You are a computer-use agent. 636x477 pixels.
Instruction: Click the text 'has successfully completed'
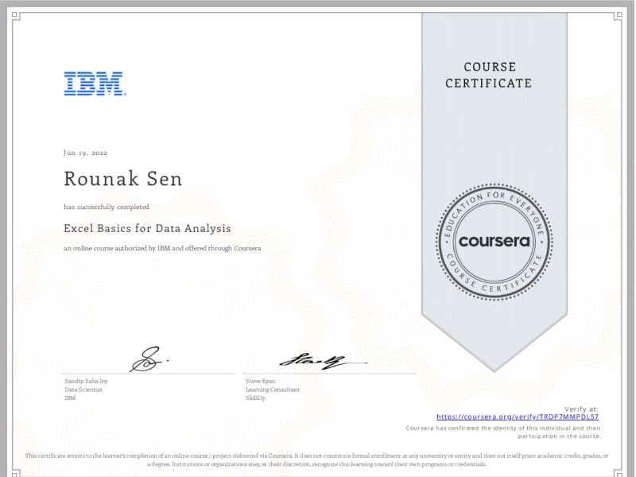click(x=107, y=207)
